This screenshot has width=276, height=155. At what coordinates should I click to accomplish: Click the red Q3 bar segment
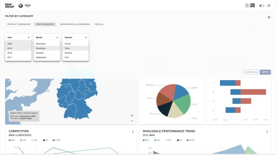coord(246,101)
